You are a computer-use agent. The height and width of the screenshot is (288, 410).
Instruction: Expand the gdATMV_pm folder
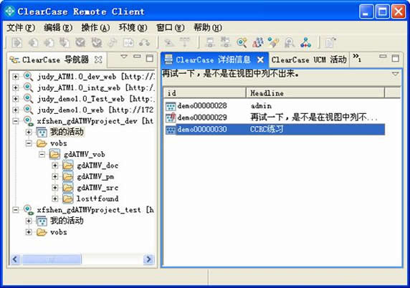[x=54, y=177]
